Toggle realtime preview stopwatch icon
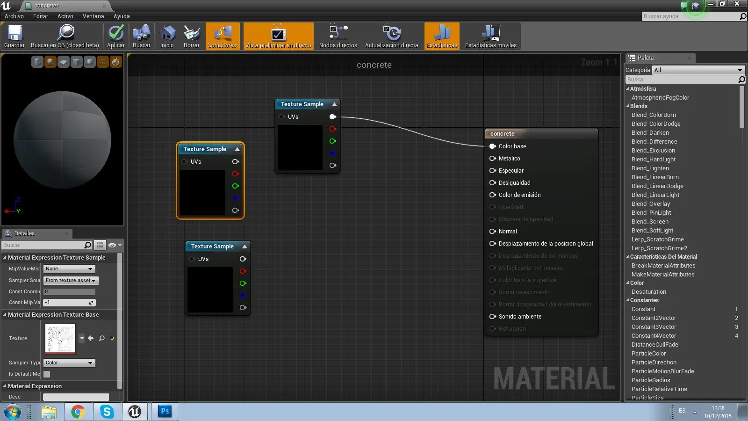The width and height of the screenshot is (748, 421). tap(116, 62)
